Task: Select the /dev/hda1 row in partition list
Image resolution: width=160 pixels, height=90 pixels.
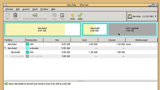Action: coord(80,44)
